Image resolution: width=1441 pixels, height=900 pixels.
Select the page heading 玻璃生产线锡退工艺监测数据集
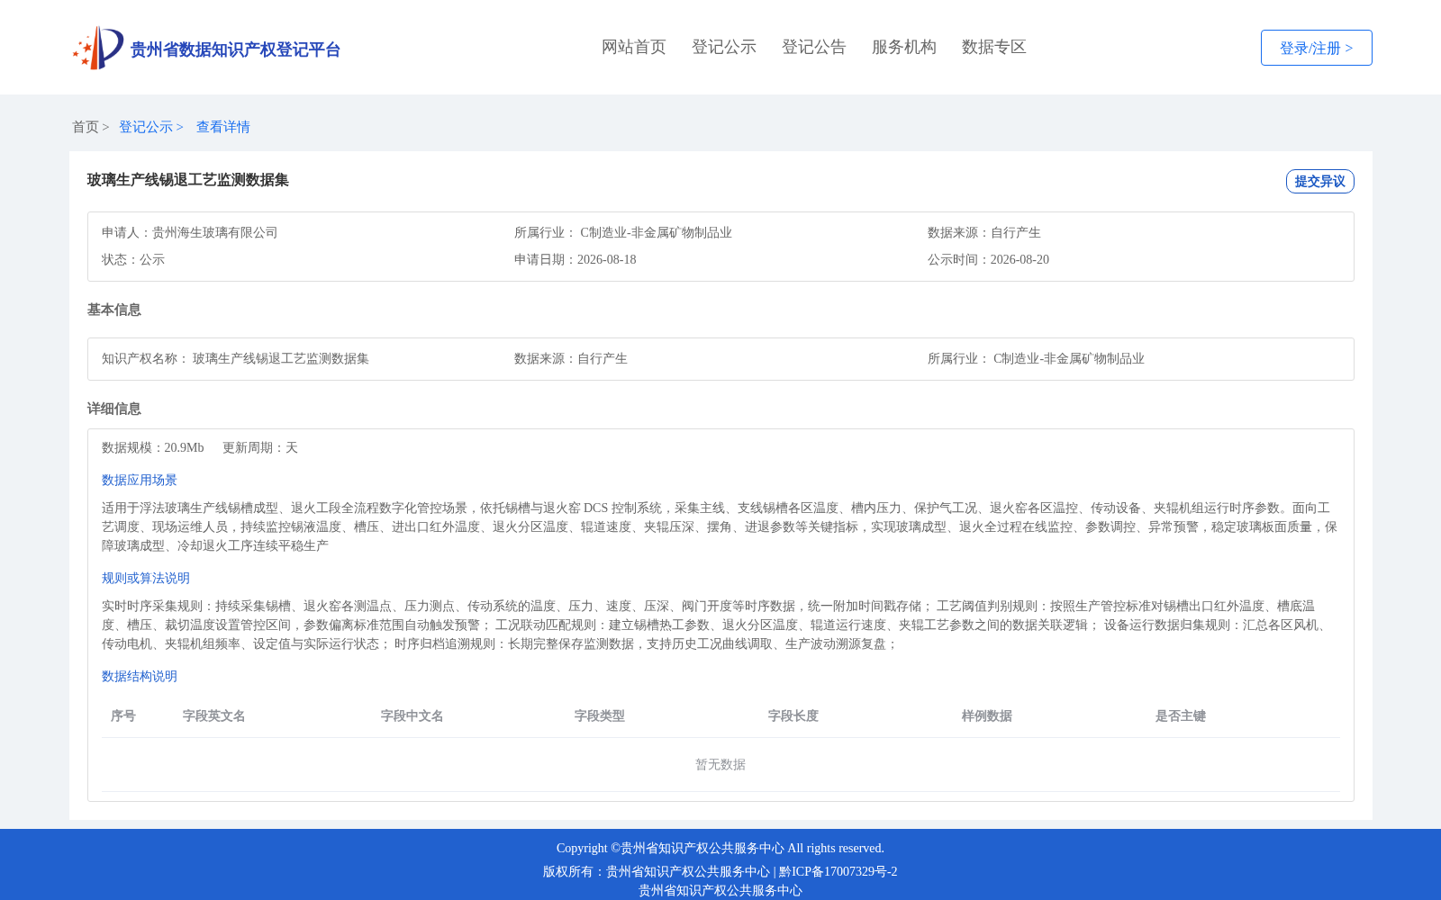point(188,180)
